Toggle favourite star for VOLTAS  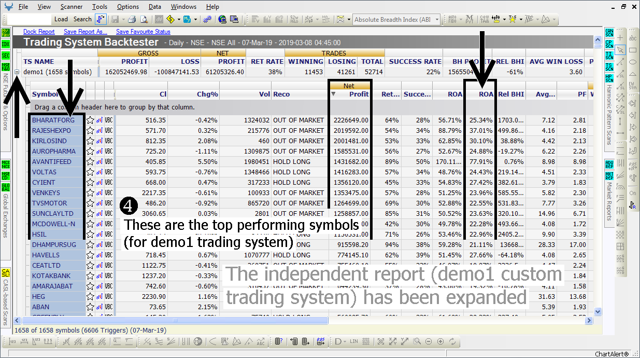tap(91, 172)
